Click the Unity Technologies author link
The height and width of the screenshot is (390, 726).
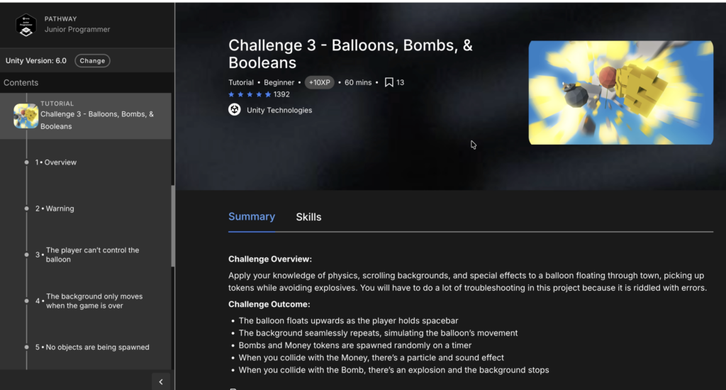coord(279,110)
